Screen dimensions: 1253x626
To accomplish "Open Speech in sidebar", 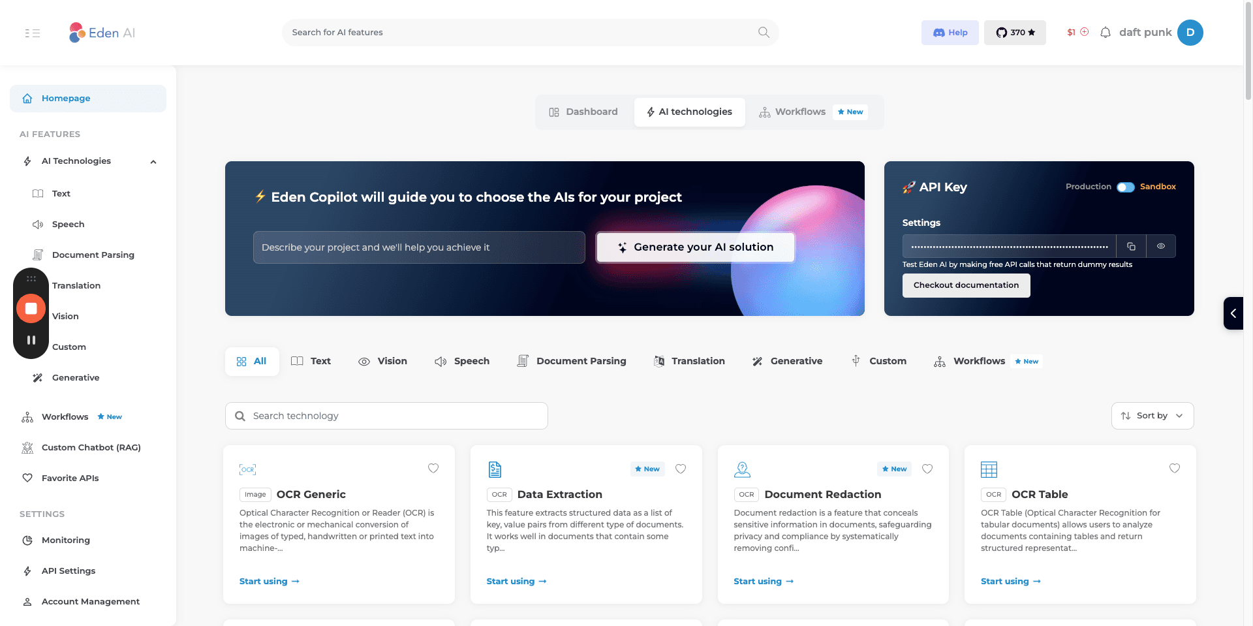I will point(68,225).
